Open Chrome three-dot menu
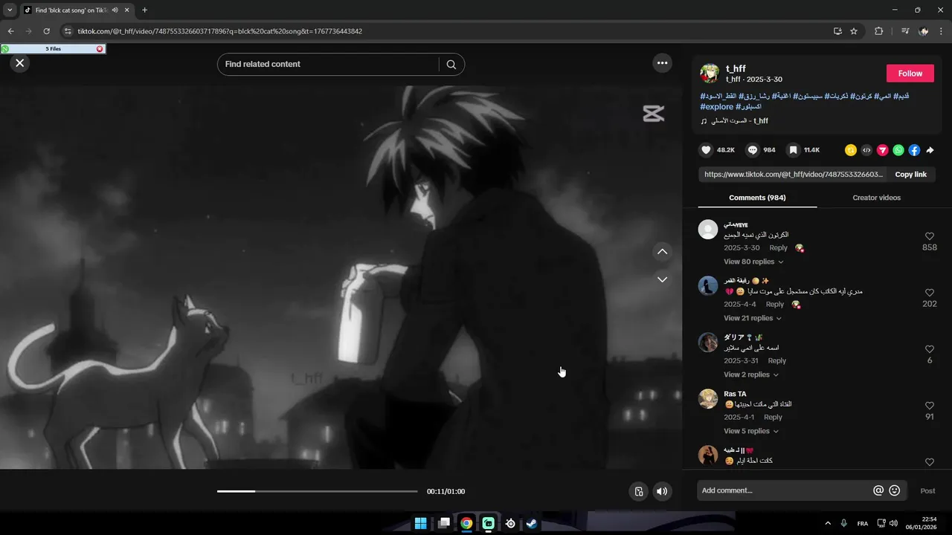Image resolution: width=952 pixels, height=535 pixels. click(x=942, y=31)
